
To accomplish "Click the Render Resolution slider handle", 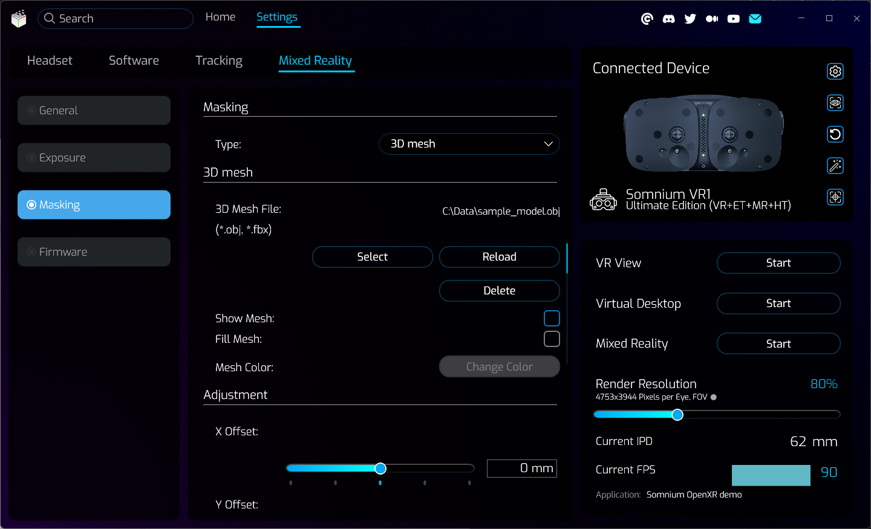I will (677, 415).
